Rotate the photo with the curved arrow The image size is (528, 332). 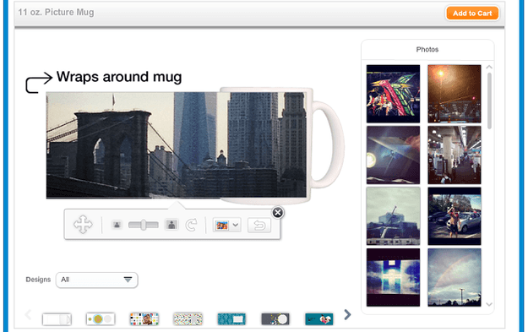pos(191,225)
